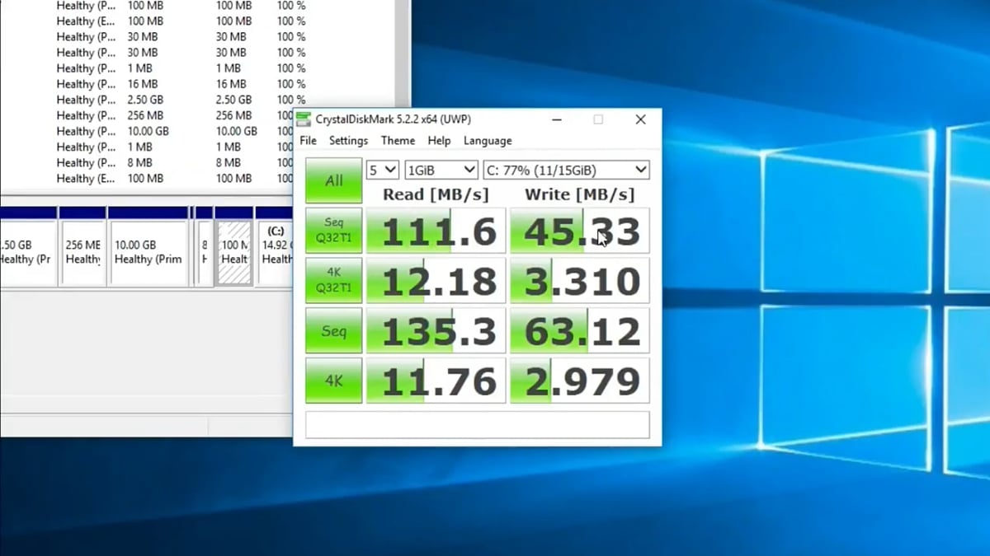Open the test count dropdown showing 5

(382, 169)
